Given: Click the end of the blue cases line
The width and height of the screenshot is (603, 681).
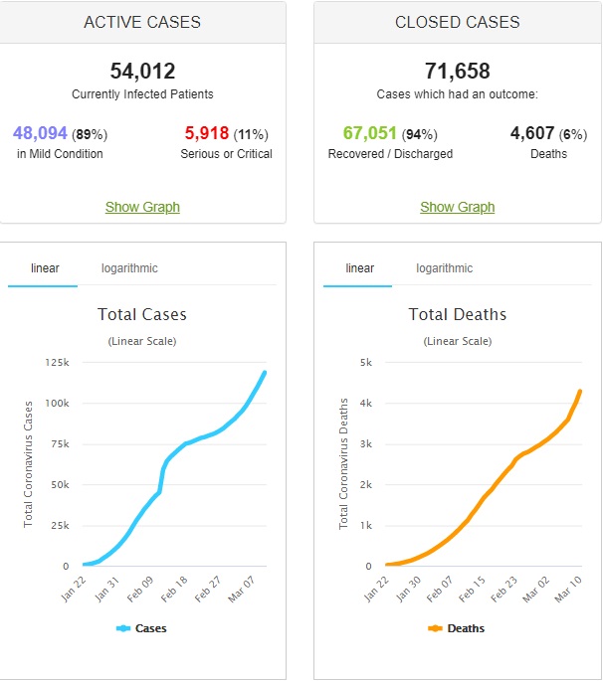Looking at the screenshot, I should [x=265, y=373].
